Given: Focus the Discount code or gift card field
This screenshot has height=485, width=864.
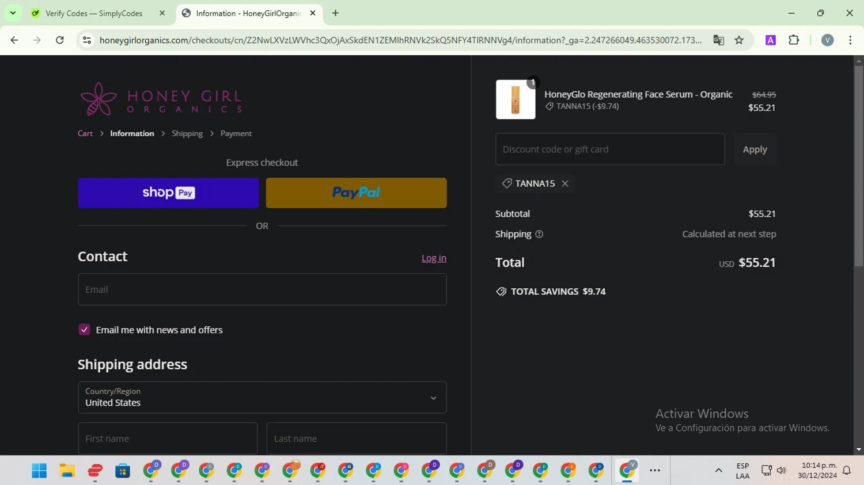Looking at the screenshot, I should [610, 149].
